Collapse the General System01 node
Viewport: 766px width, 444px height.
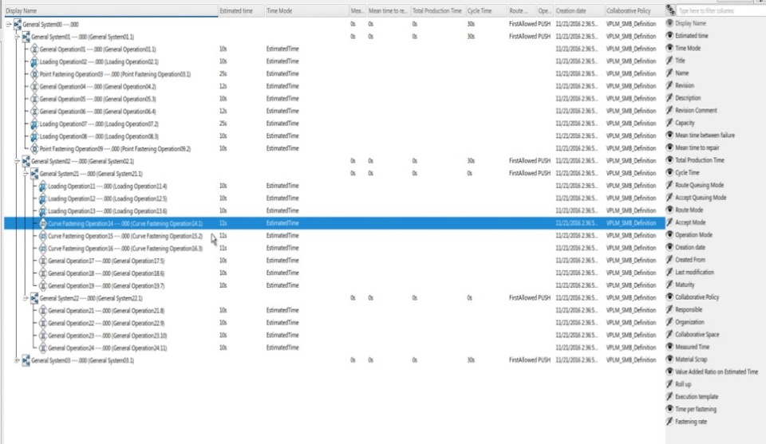(x=17, y=37)
